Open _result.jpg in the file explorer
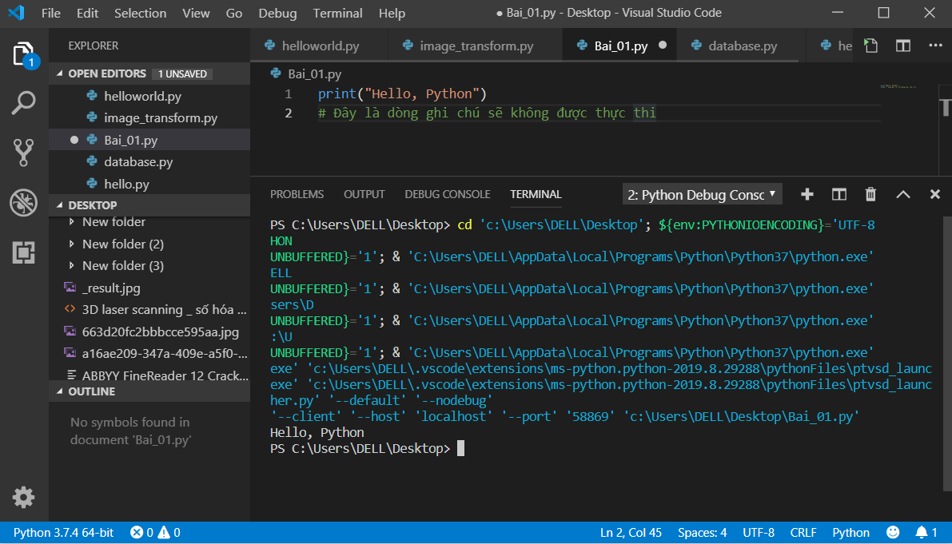This screenshot has height=544, width=952. pos(111,288)
